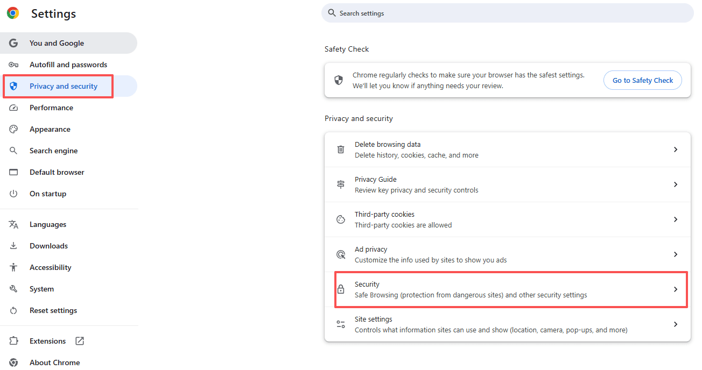Screen dimensions: 702x370
Task: Click the Chrome icon beside About Chrome
Action: click(13, 362)
